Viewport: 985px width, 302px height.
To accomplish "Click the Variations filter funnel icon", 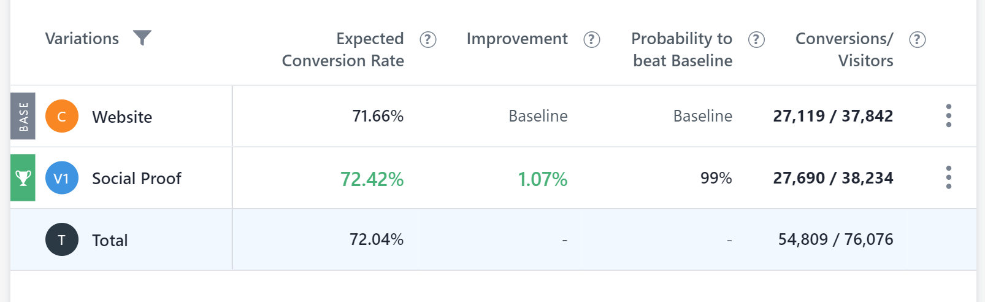I will coord(142,38).
